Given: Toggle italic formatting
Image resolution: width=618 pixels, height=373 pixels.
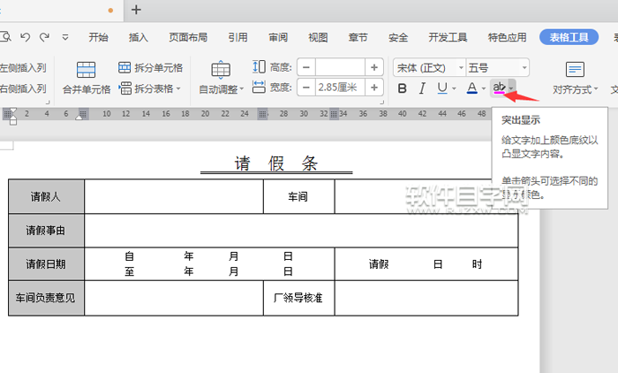Looking at the screenshot, I should 422,88.
